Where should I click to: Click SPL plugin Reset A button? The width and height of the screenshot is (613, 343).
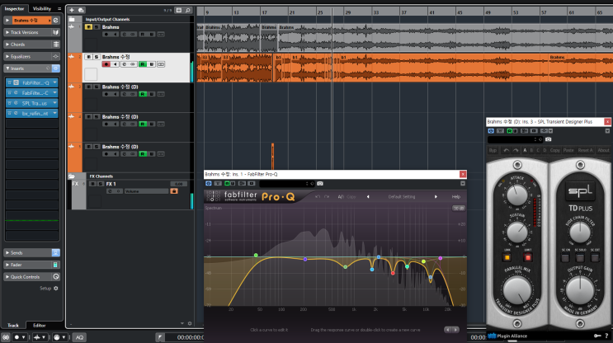[x=585, y=150]
